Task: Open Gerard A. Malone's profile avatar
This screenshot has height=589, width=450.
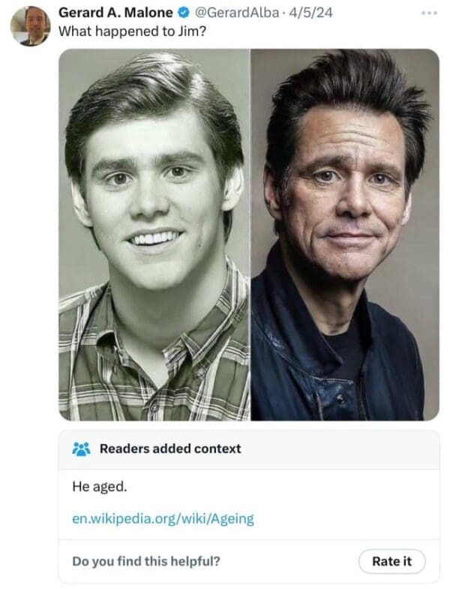Action: [x=30, y=25]
